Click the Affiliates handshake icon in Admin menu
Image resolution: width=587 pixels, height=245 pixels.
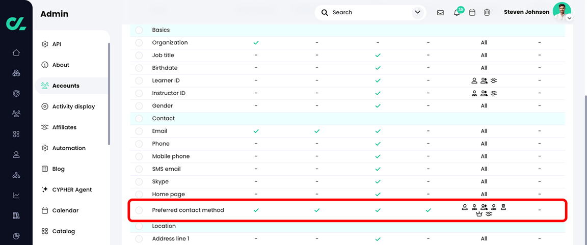45,127
